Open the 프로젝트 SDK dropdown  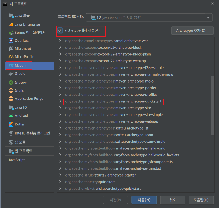(149, 17)
